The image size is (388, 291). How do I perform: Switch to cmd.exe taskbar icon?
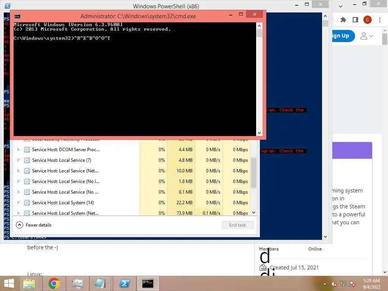(x=148, y=283)
